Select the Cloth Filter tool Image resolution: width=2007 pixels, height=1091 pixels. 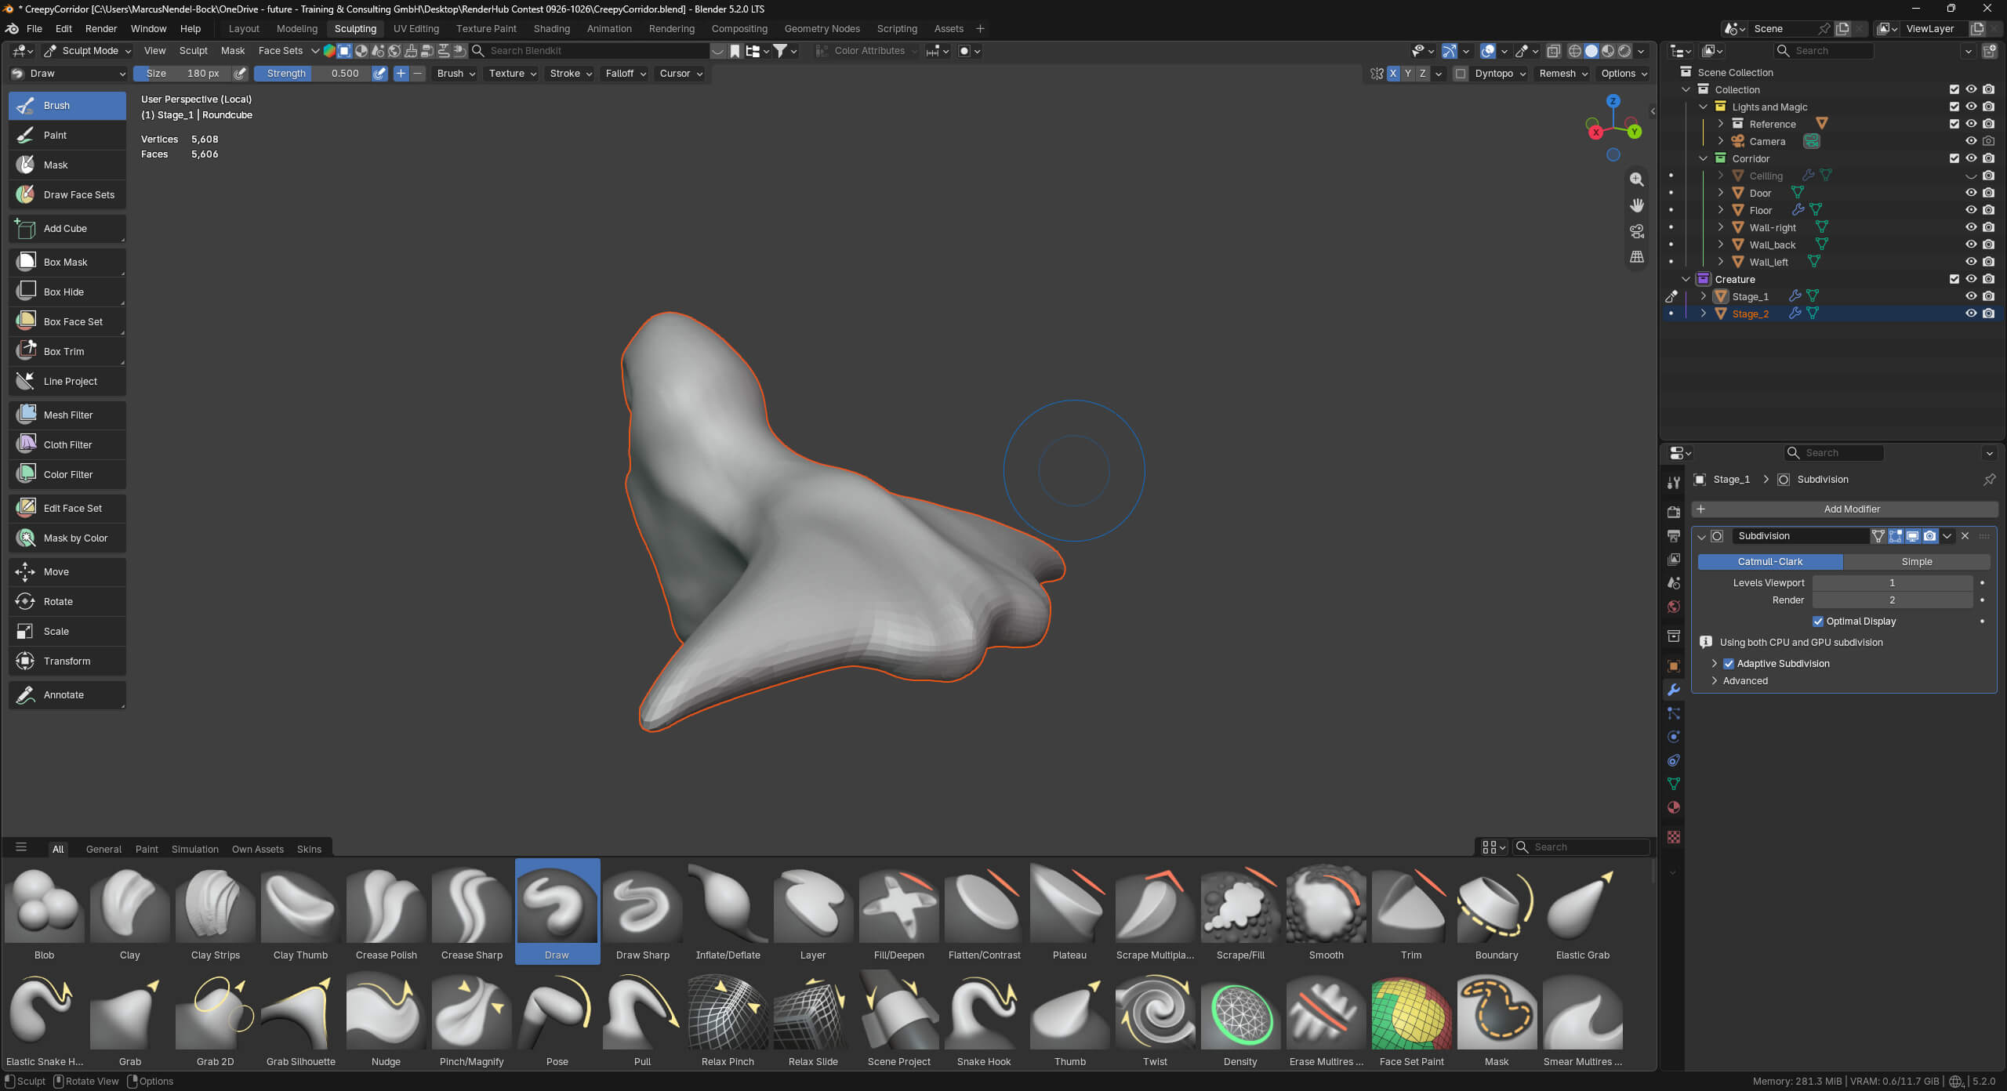[x=67, y=444]
